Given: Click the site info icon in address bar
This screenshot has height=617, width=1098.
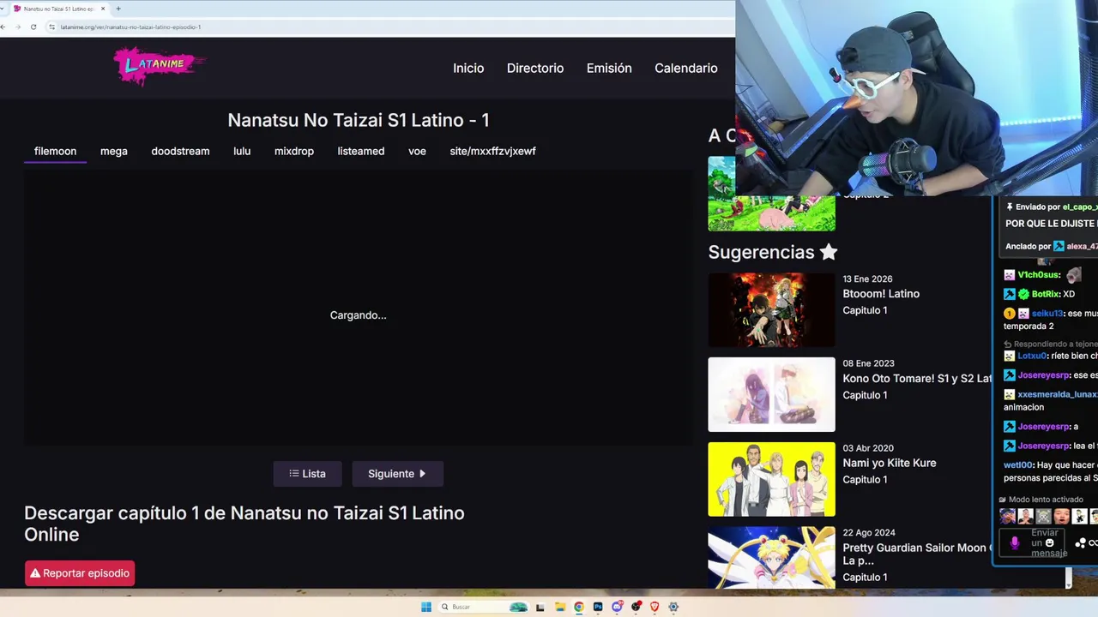Looking at the screenshot, I should [x=52, y=27].
